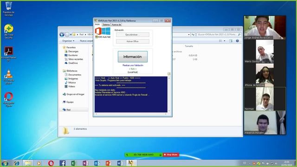This screenshot has height=167, width=297.
Task: Launch 360 Total Security from desktop
Action: pos(8,32)
